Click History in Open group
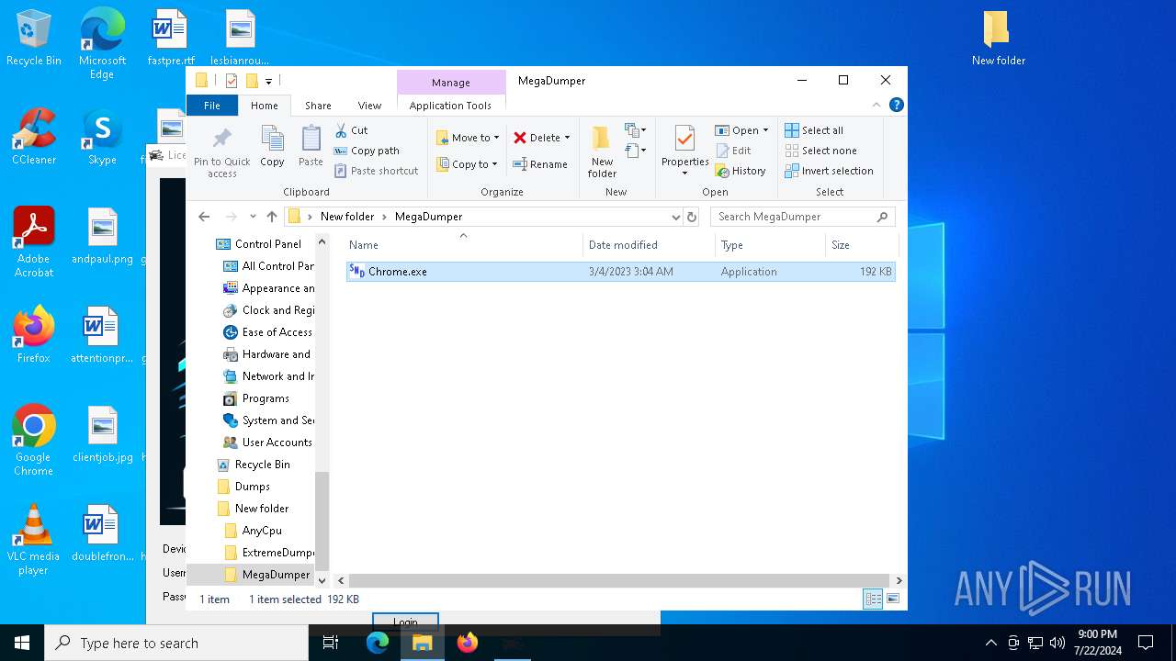 [741, 171]
